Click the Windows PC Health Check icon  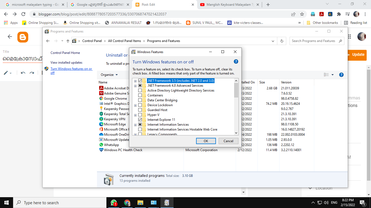click(101, 150)
